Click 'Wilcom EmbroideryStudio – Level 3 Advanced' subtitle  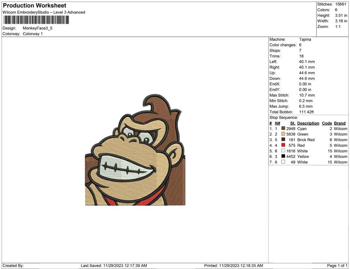click(x=44, y=12)
